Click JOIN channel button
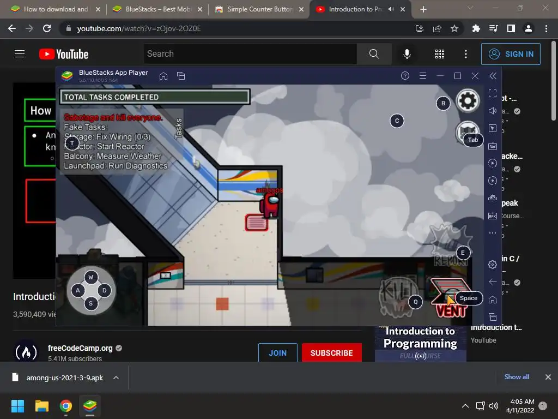Viewport: 558px width, 419px height. click(277, 353)
